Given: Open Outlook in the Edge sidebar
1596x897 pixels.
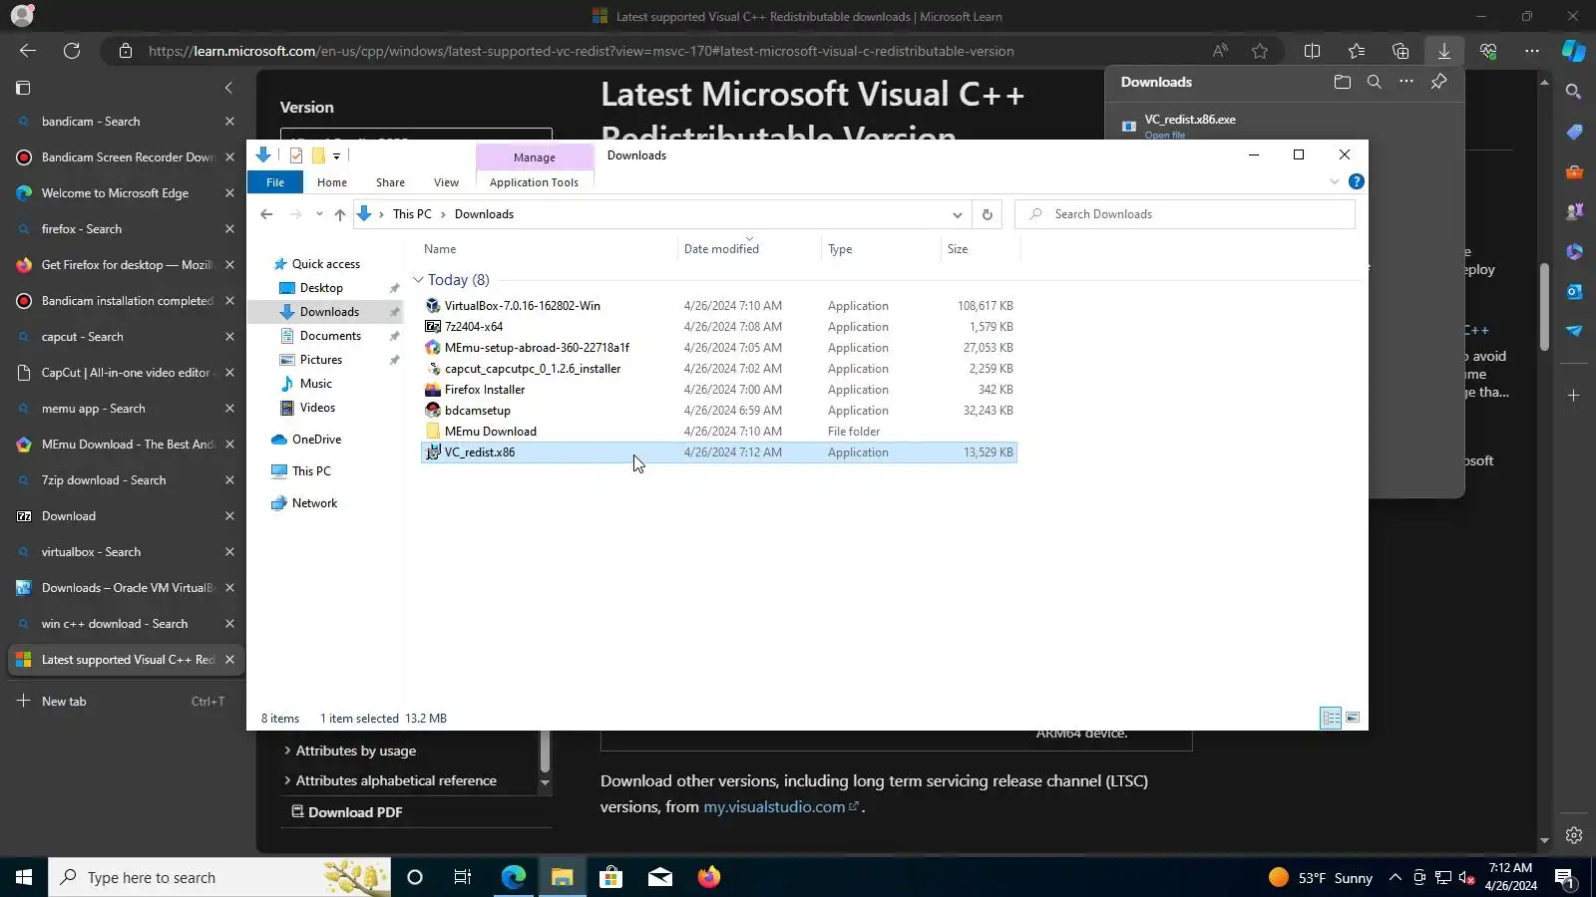Looking at the screenshot, I should pos(1574,291).
